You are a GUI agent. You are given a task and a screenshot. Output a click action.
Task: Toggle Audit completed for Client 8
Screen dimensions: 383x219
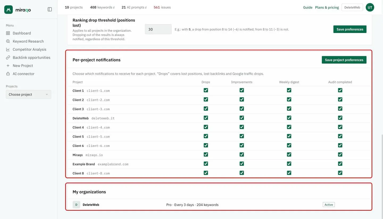[x=340, y=173]
